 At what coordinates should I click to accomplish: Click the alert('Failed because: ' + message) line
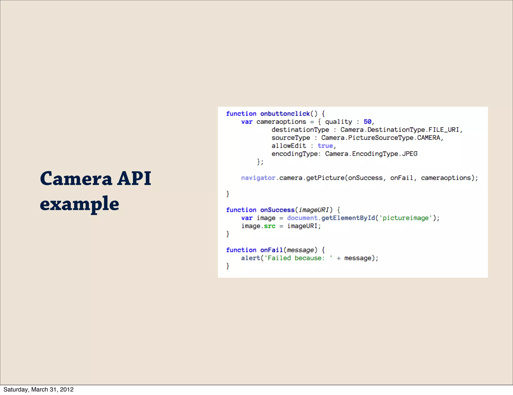[310, 258]
